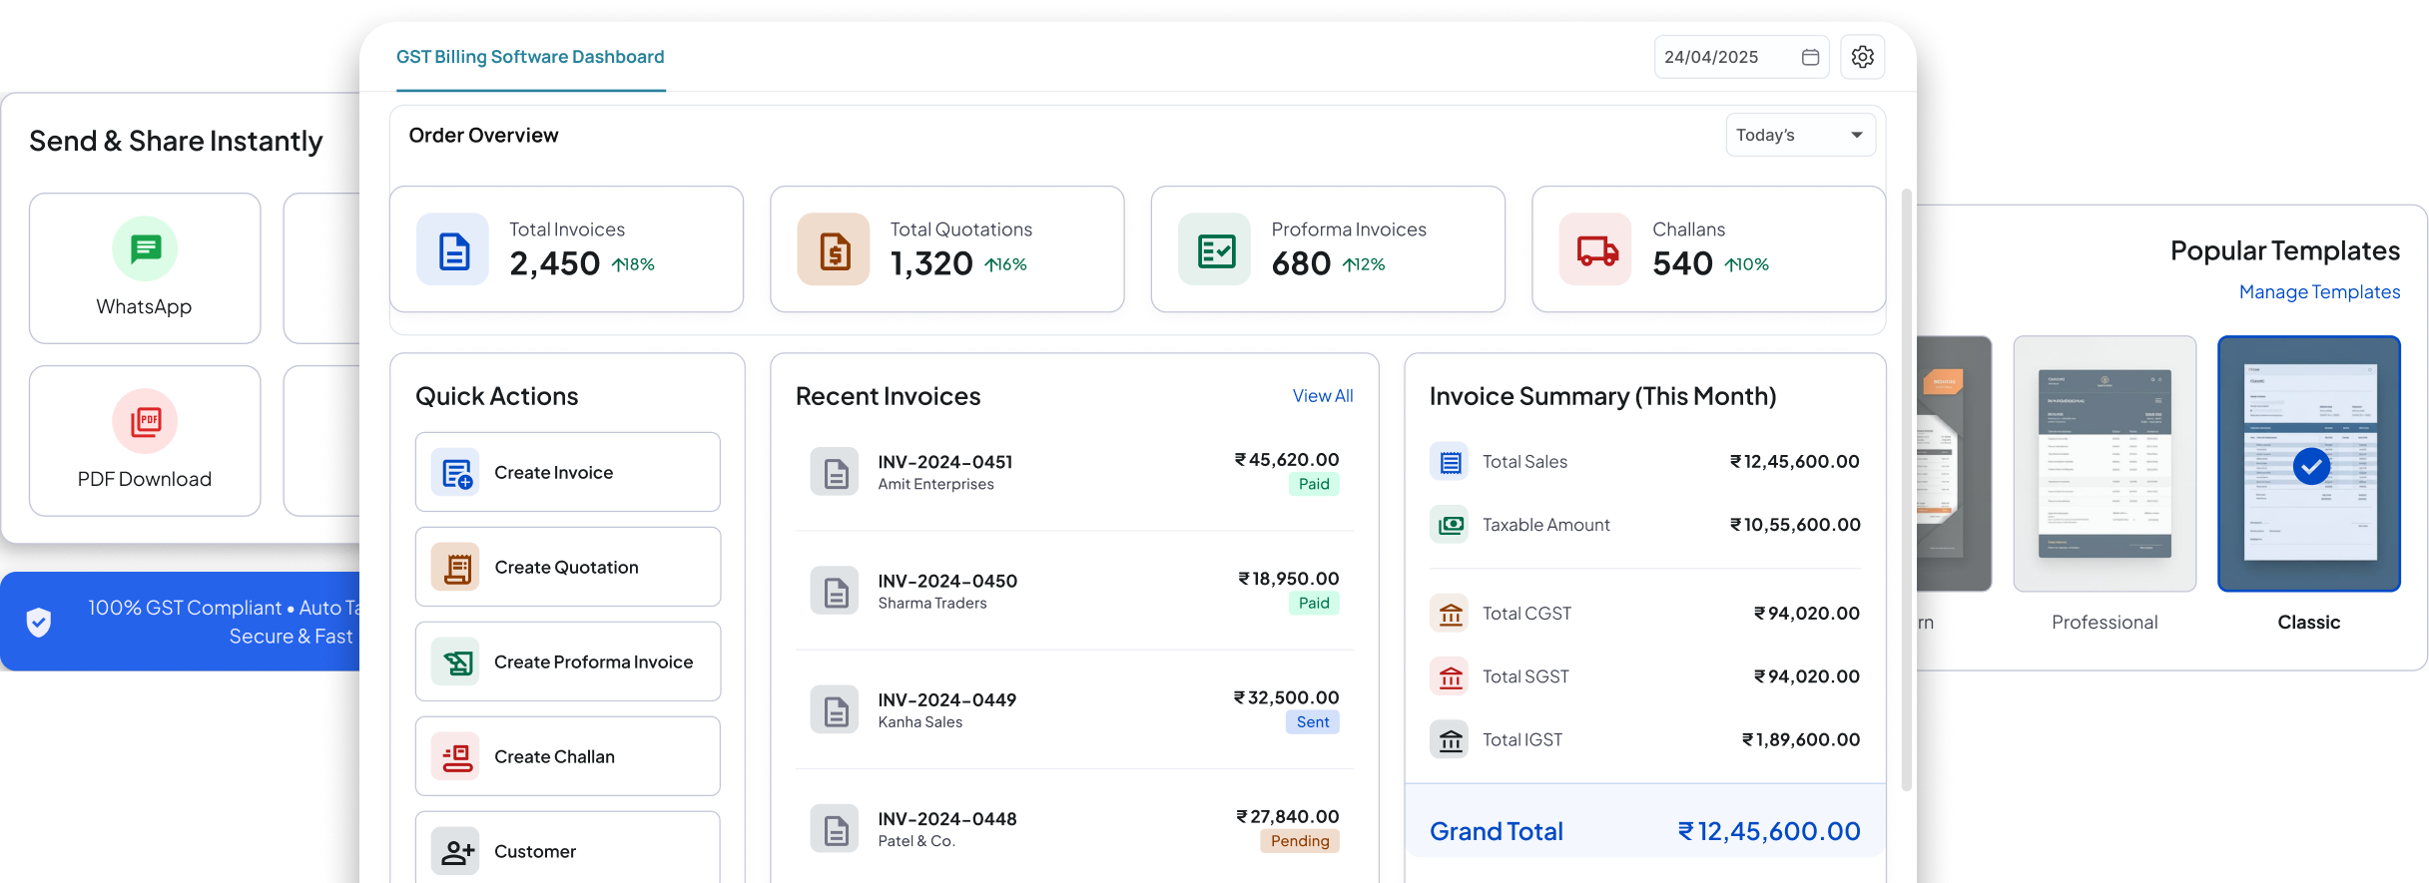Click the Grand Total amount ₹12,45,600.00
Viewport: 2429px width, 883px height.
point(1769,831)
